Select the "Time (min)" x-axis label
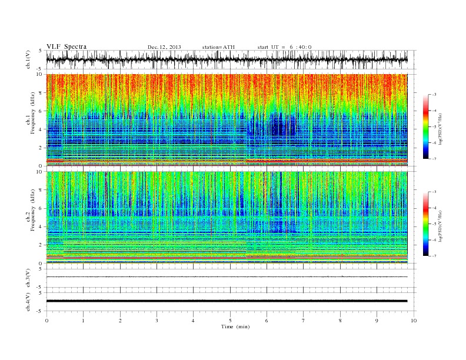The height and width of the screenshot is (360, 466). pos(235,326)
